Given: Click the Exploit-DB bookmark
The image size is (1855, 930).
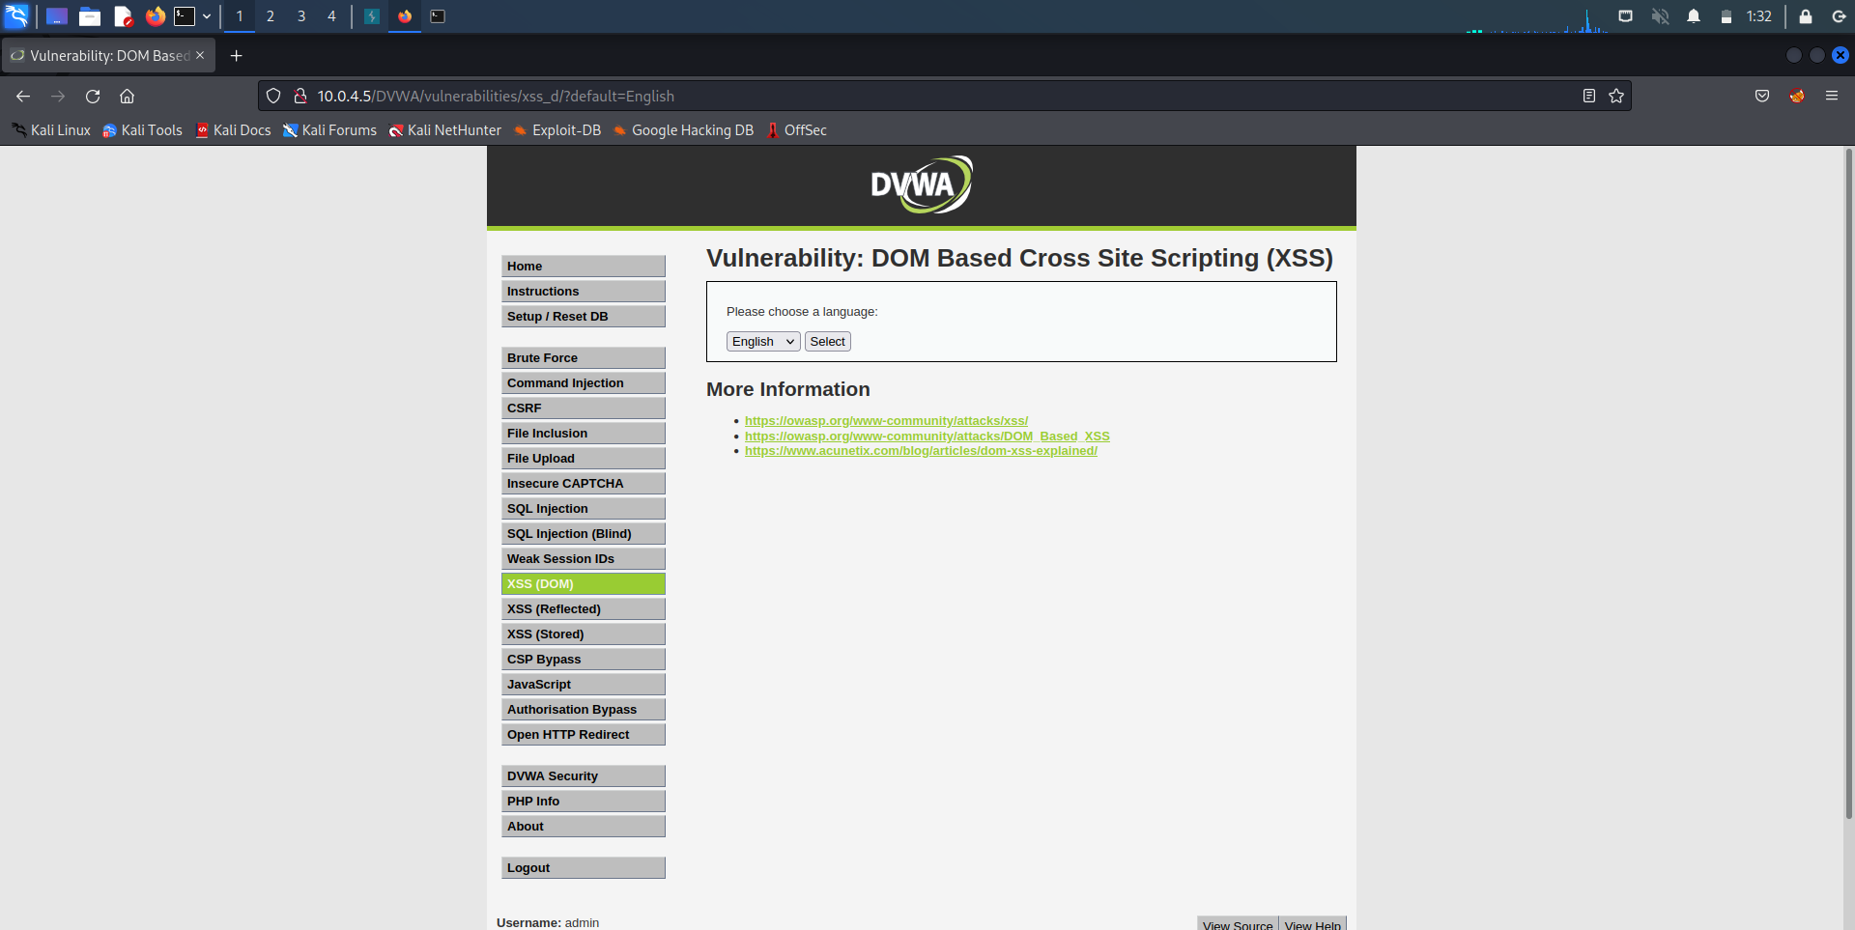Looking at the screenshot, I should coord(565,130).
